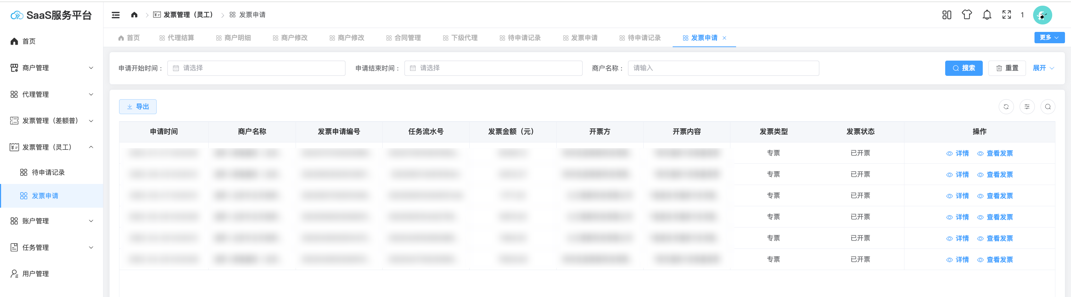Click the refresh table icon
The height and width of the screenshot is (297, 1071).
tap(1006, 107)
